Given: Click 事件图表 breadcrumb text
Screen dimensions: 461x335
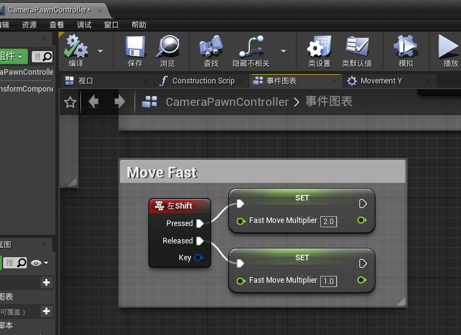Looking at the screenshot, I should 329,101.
